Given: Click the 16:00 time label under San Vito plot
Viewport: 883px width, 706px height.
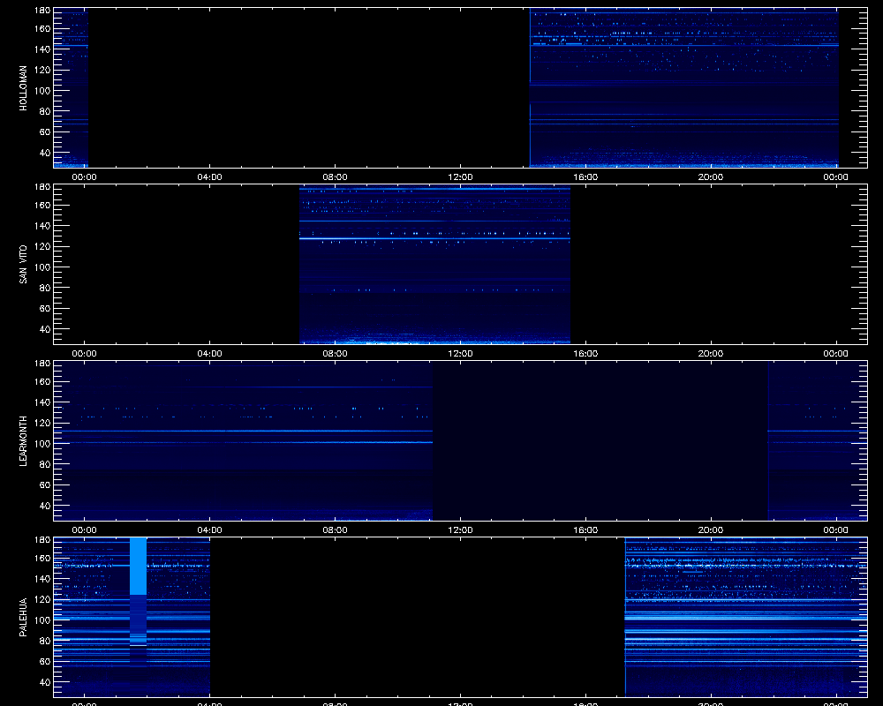Looking at the screenshot, I should click(x=585, y=354).
